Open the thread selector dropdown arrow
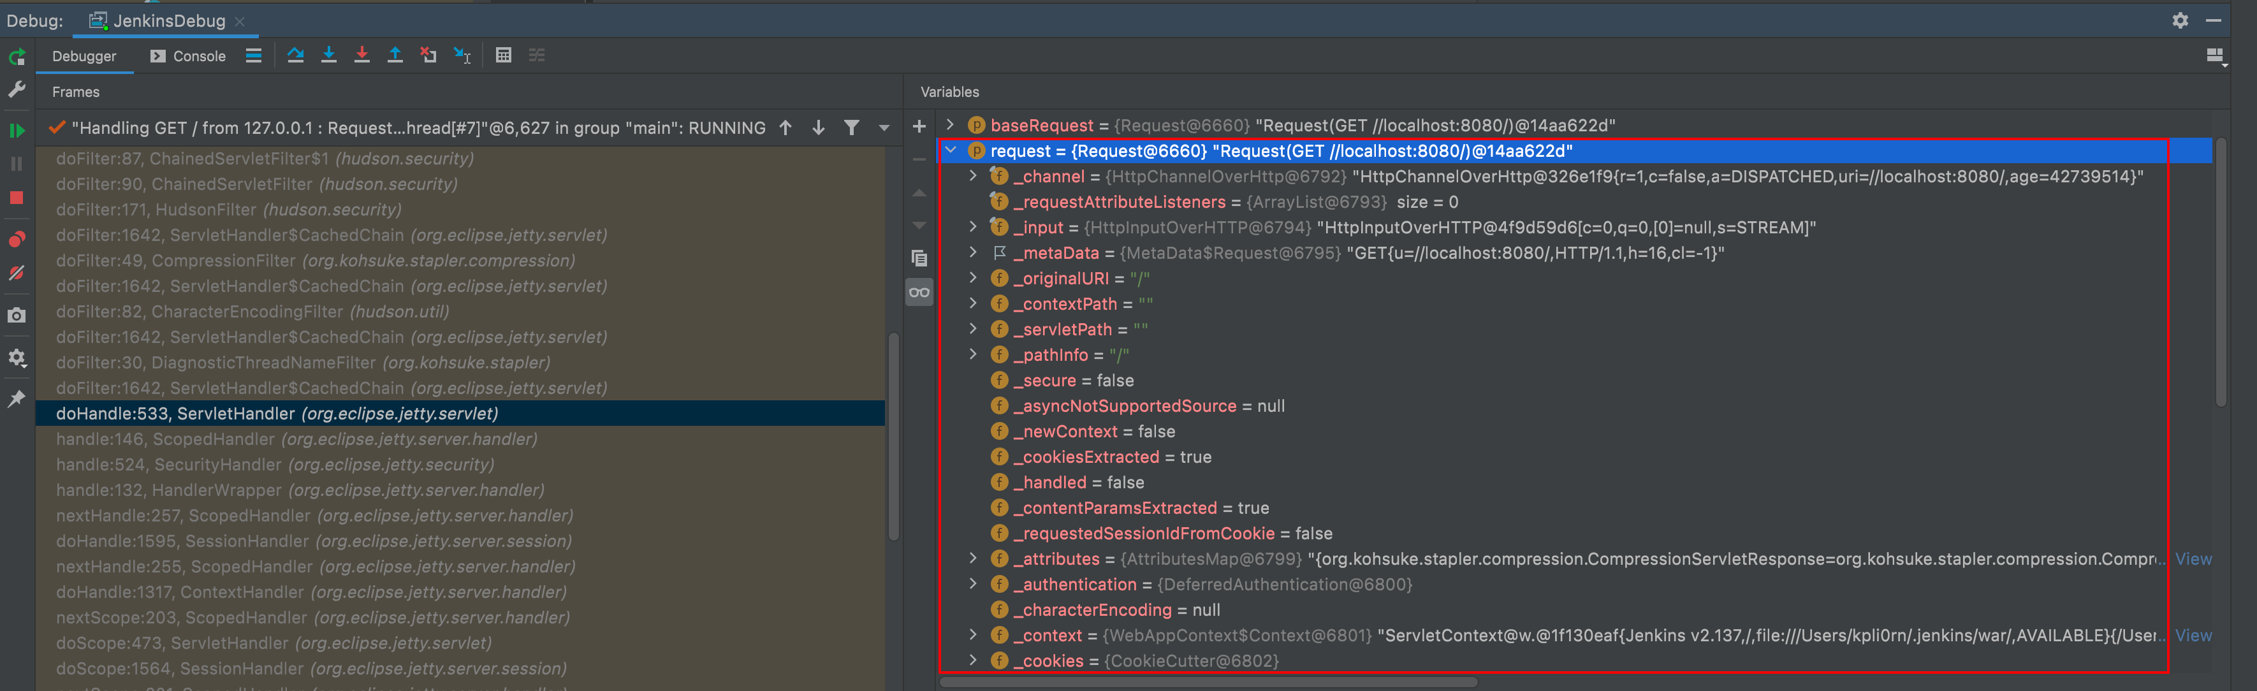2257x691 pixels. (x=884, y=128)
